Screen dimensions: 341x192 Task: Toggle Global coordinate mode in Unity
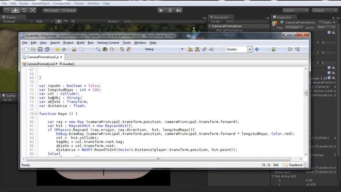68,11
